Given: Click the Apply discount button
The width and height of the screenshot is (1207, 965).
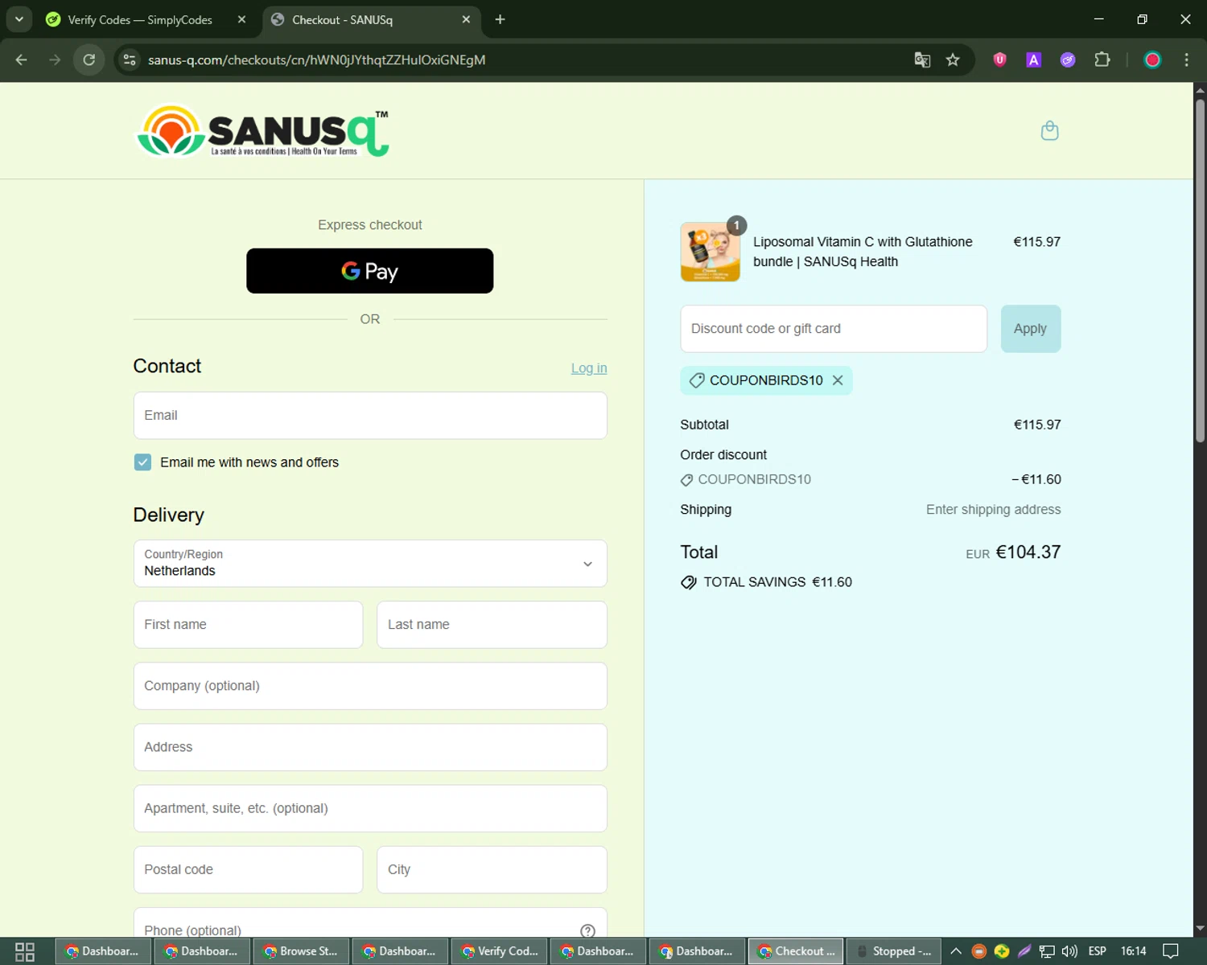Looking at the screenshot, I should pyautogui.click(x=1030, y=328).
